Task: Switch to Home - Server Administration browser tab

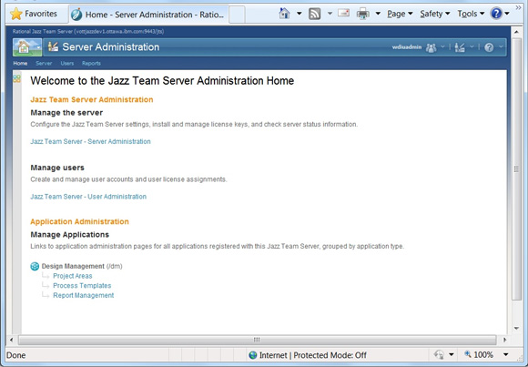Action: (x=148, y=15)
